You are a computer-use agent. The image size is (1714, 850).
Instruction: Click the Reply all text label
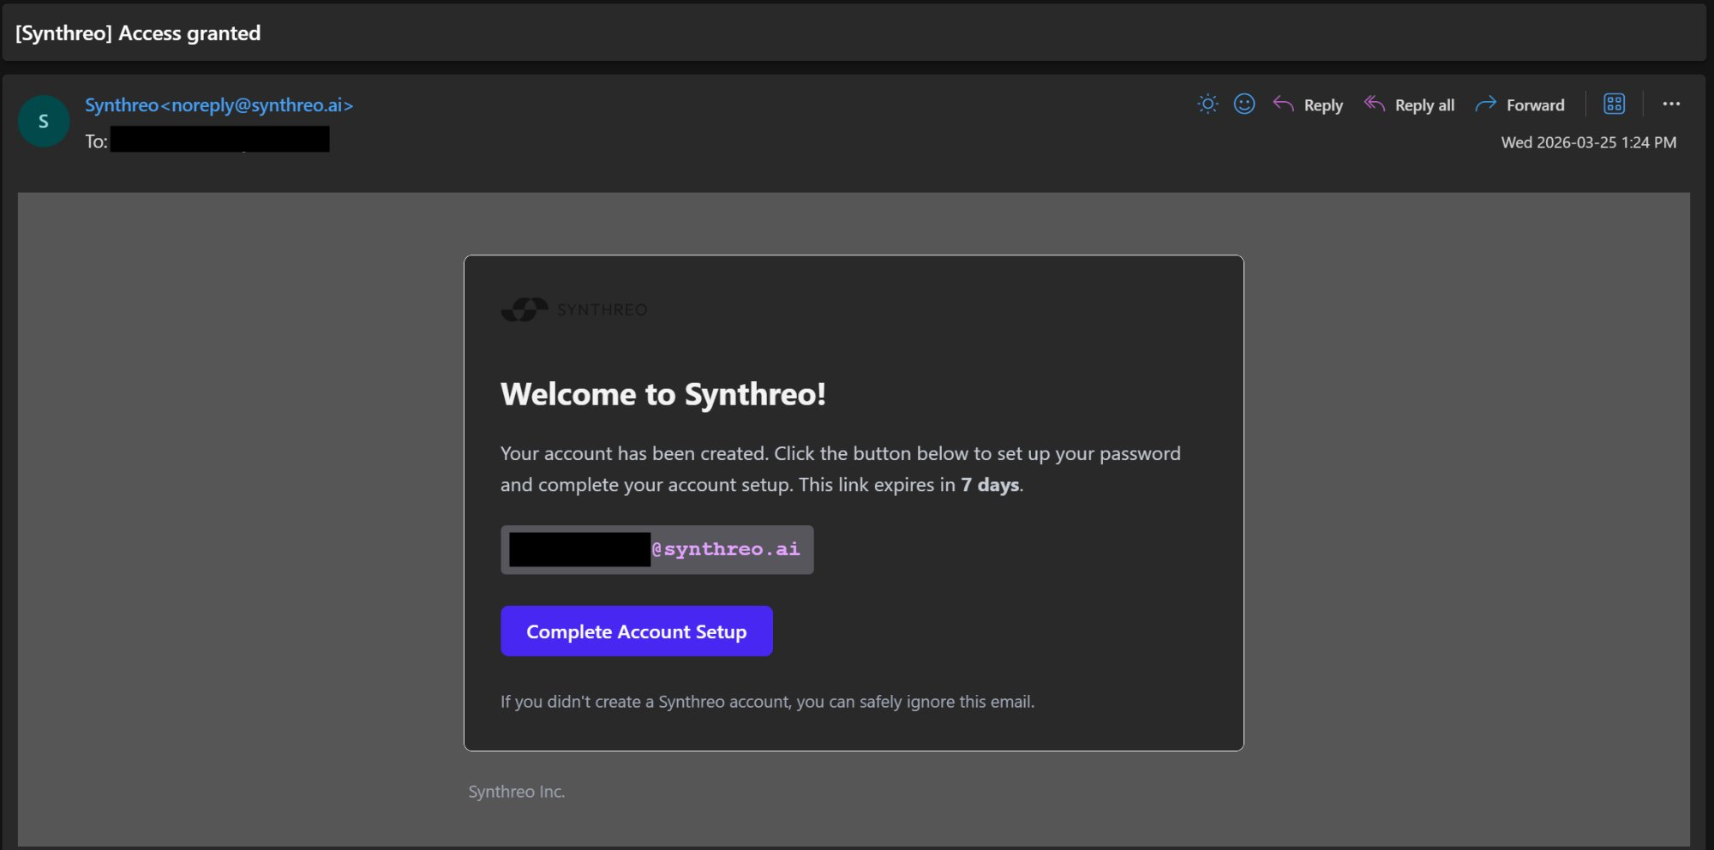[1423, 104]
